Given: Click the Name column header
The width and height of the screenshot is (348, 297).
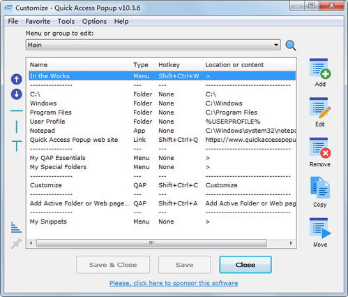Looking at the screenshot, I should (x=80, y=65).
